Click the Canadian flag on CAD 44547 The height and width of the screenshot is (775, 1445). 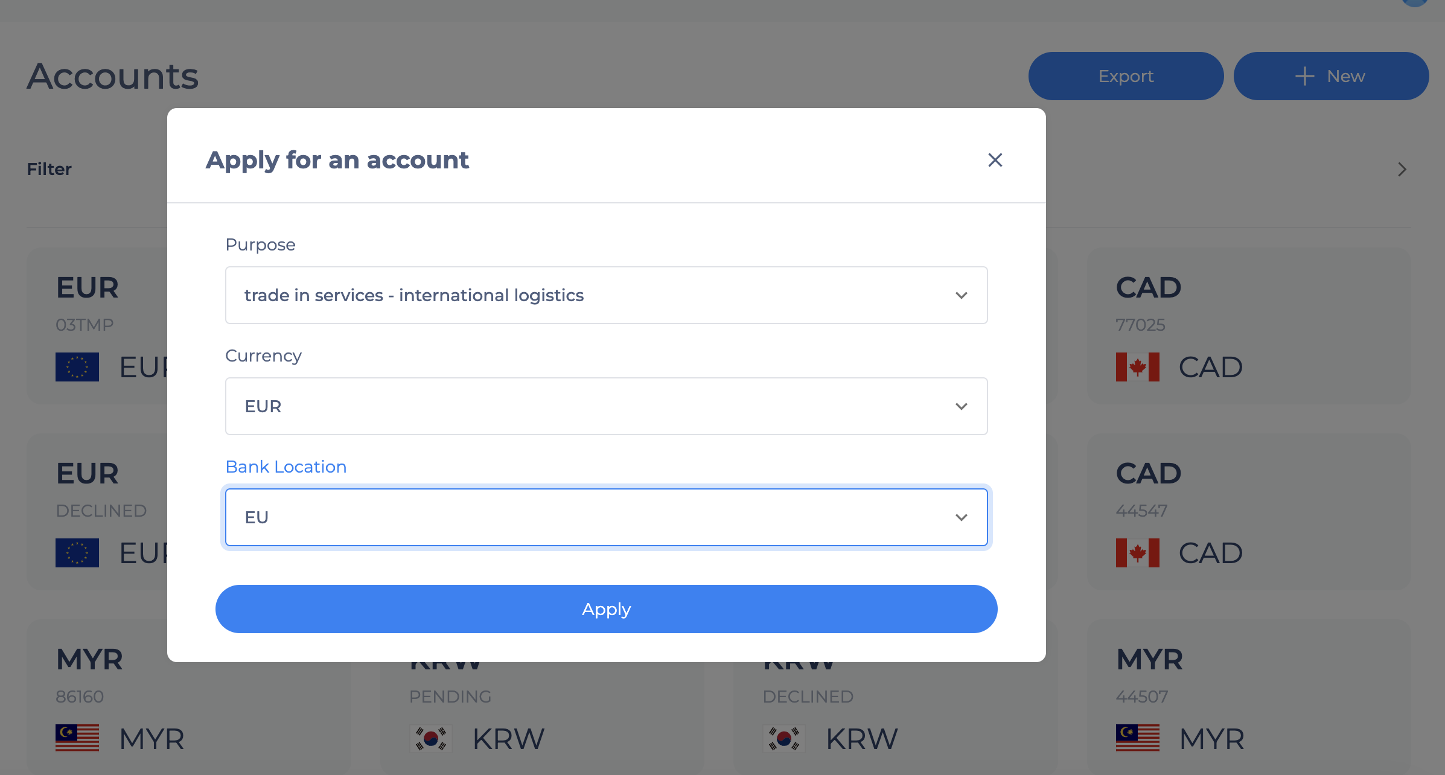pos(1137,553)
